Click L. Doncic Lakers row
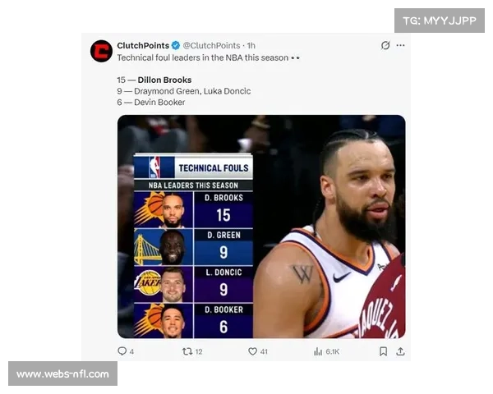This screenshot has width=493, height=394. (x=193, y=284)
